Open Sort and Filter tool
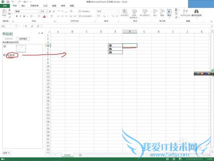The image size is (214, 161). tap(185, 12)
